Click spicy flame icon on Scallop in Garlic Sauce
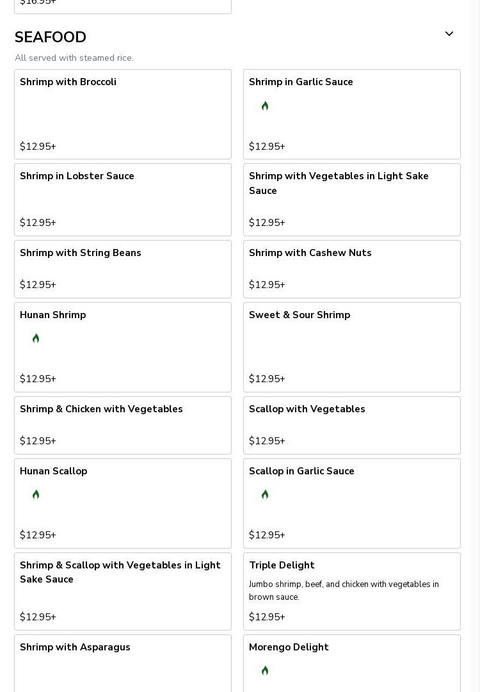This screenshot has width=480, height=692. pos(265,495)
